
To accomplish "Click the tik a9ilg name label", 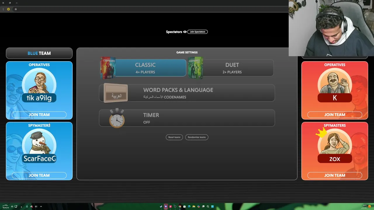I will pyautogui.click(x=39, y=98).
